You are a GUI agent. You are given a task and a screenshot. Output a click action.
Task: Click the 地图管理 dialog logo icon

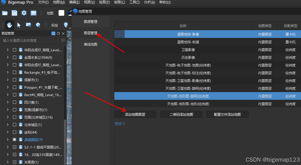coord(75,11)
